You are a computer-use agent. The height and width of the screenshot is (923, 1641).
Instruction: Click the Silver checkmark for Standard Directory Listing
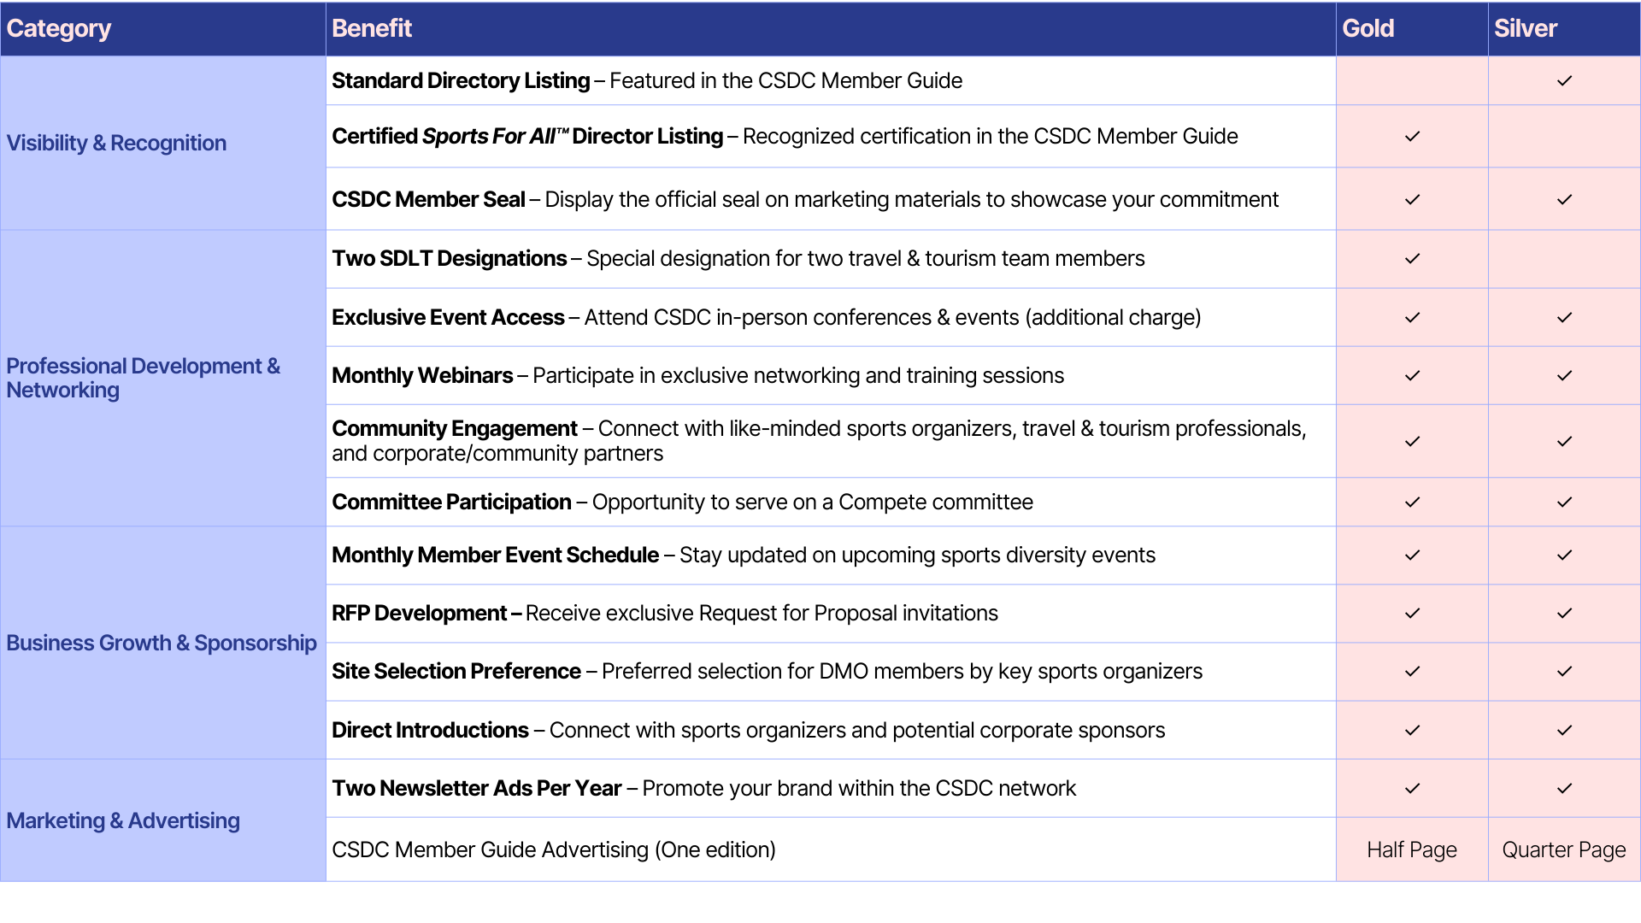click(x=1564, y=81)
